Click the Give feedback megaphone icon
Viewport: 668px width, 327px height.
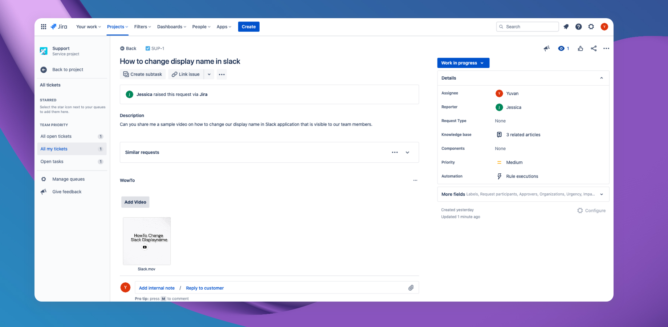(x=44, y=191)
